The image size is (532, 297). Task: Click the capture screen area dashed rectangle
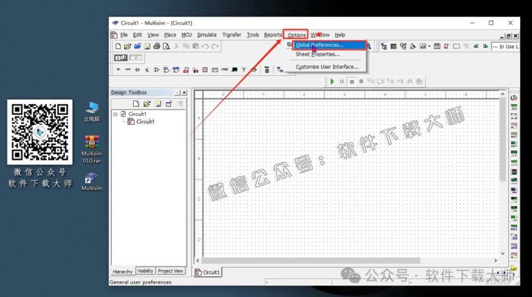pyautogui.click(x=456, y=46)
